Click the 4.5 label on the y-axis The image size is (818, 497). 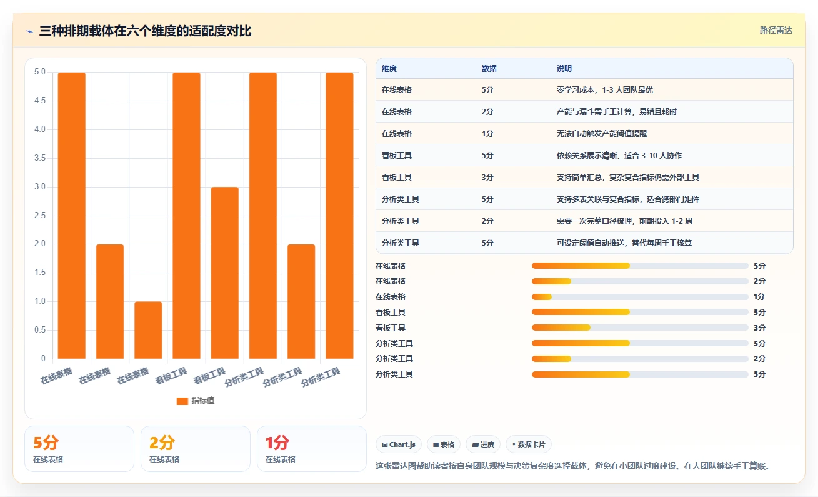pyautogui.click(x=39, y=101)
